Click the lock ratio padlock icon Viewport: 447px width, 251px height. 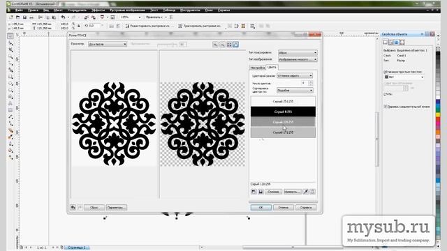tap(79, 26)
